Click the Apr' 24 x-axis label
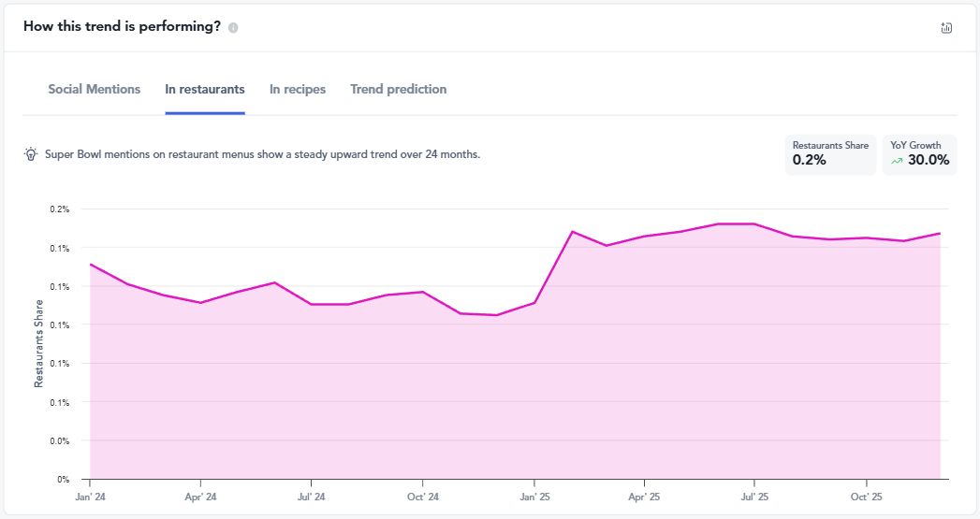Viewport: 980px width, 519px height. tap(200, 497)
